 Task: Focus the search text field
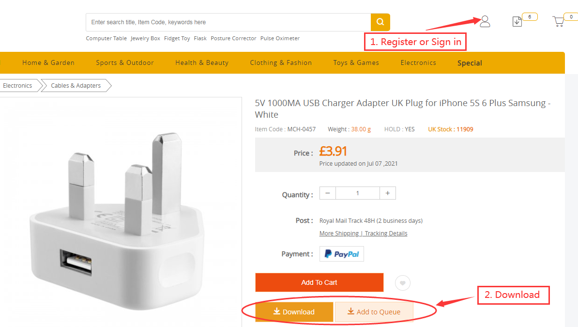coord(228,22)
